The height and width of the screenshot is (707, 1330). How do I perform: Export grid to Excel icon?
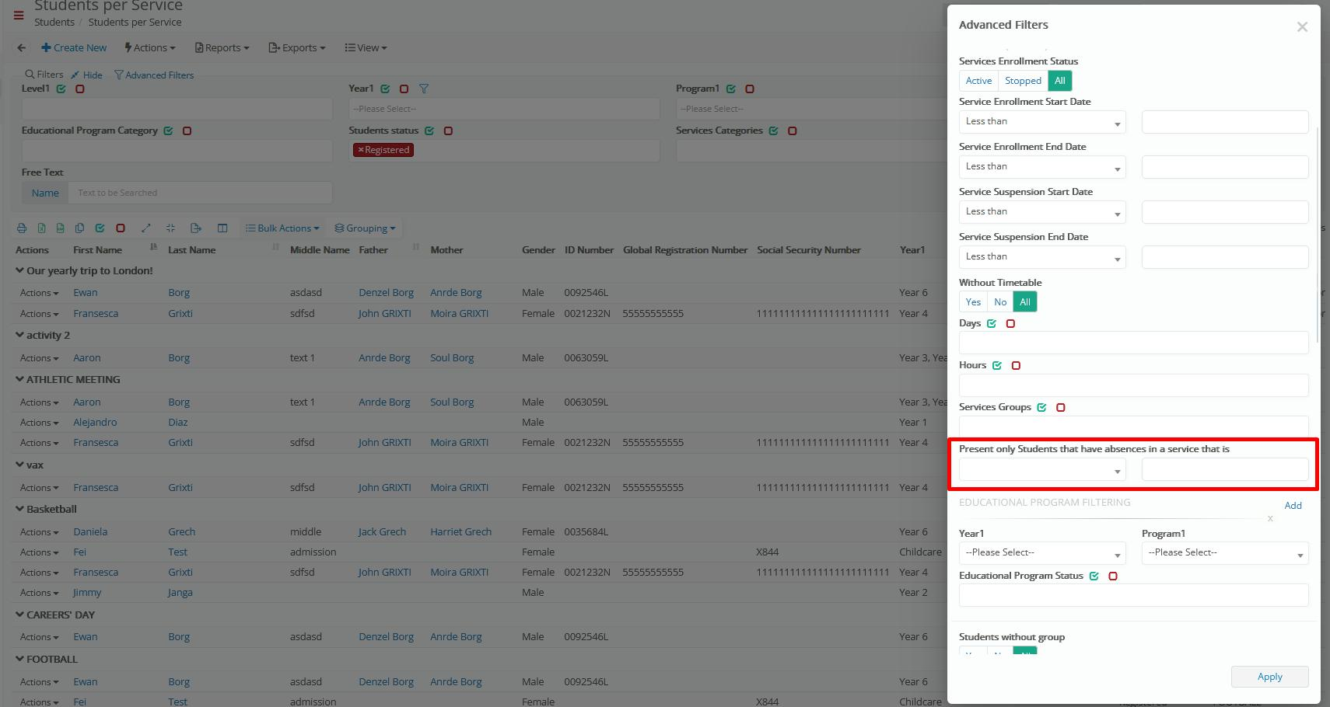pyautogui.click(x=41, y=228)
